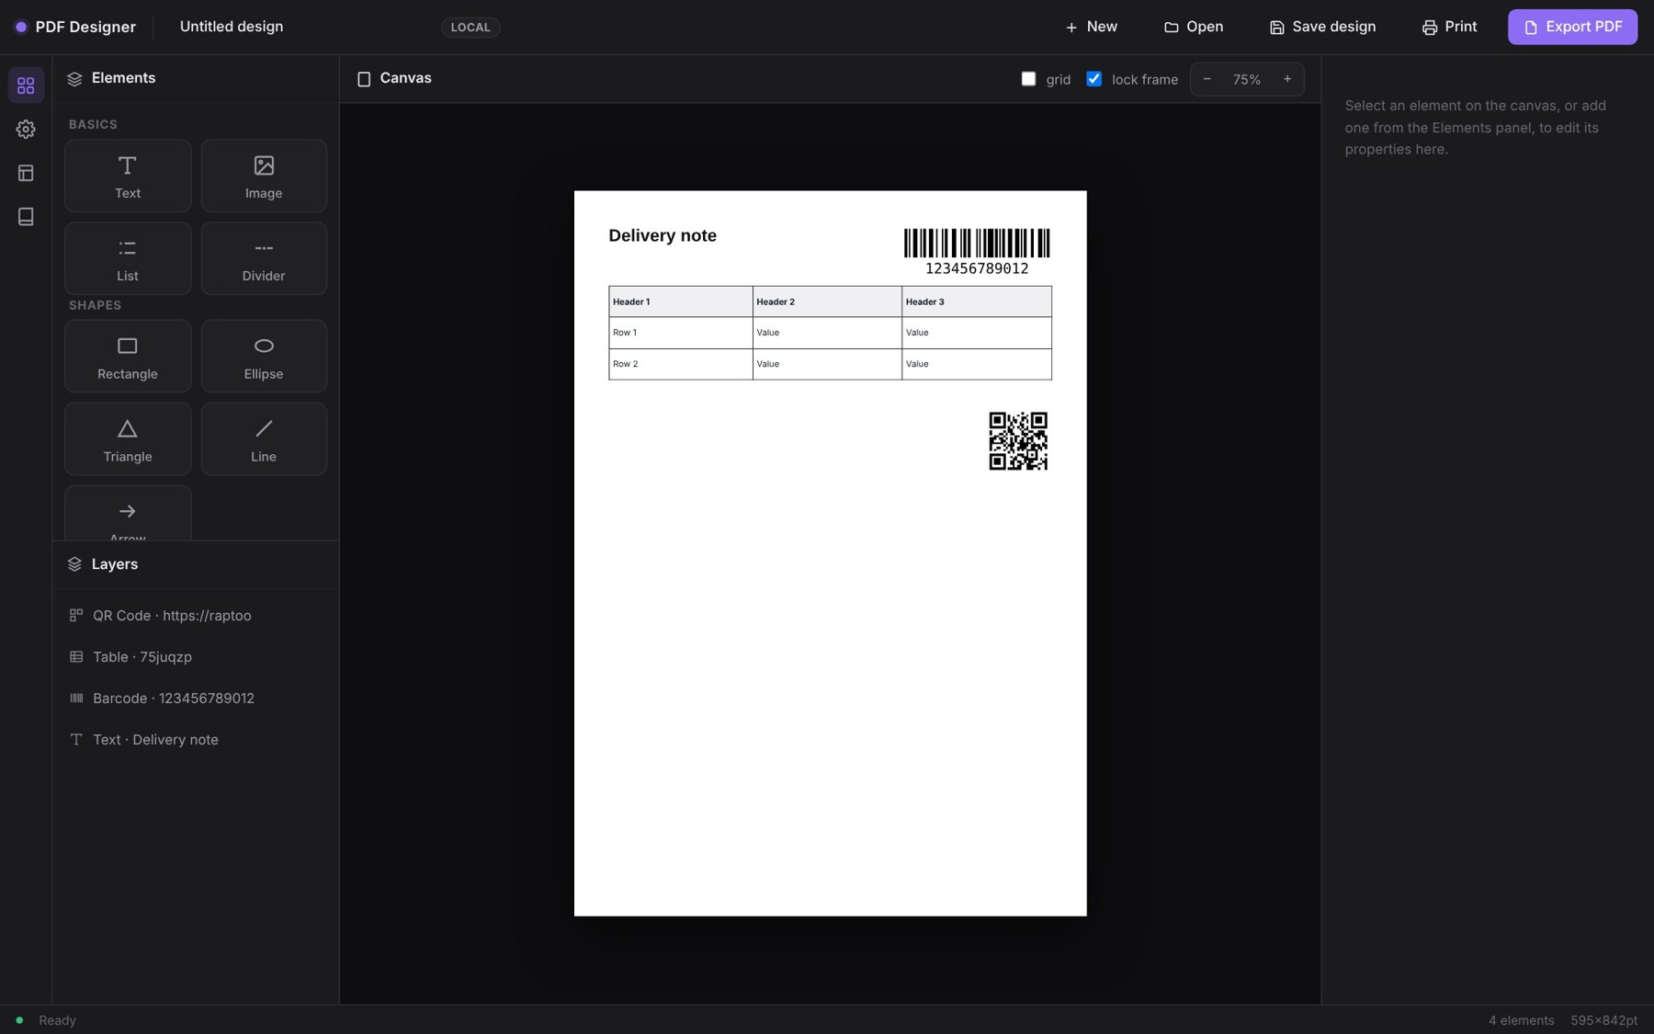Viewport: 1654px width, 1034px height.
Task: Click the Canvas panel header
Action: (394, 78)
